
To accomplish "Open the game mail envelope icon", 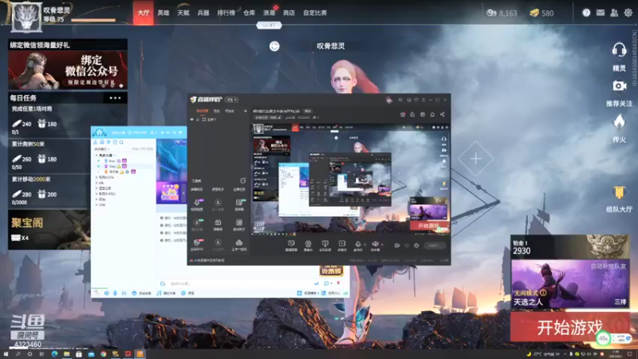I will (x=601, y=13).
